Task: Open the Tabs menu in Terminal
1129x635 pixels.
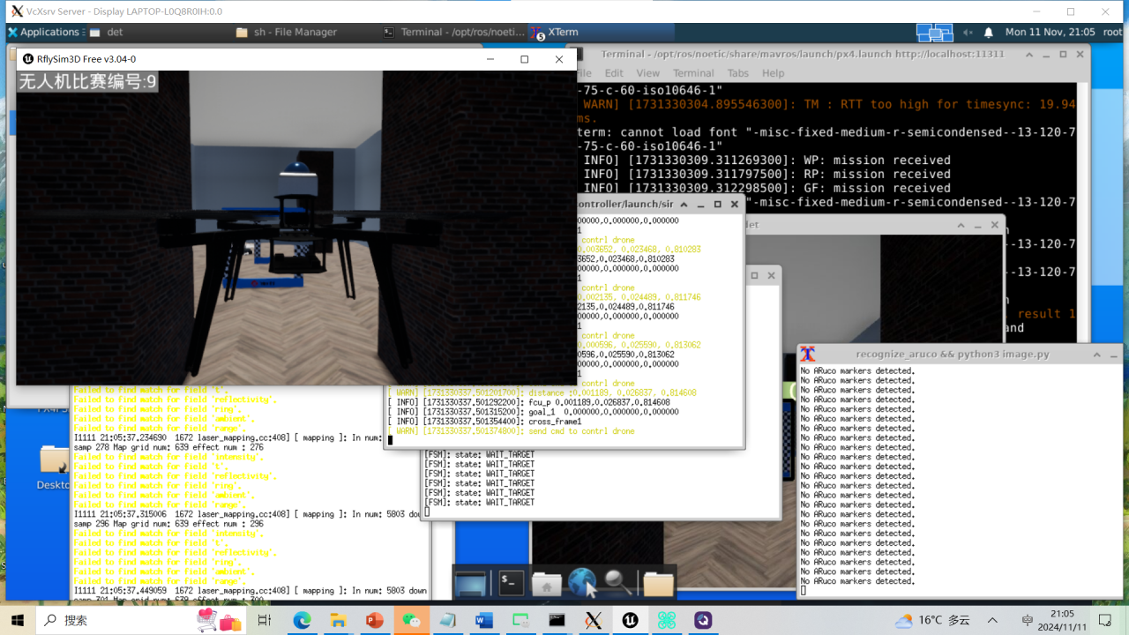Action: coord(737,73)
